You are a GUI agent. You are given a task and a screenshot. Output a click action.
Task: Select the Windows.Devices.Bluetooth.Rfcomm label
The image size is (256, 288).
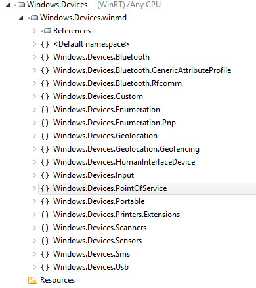pyautogui.click(x=117, y=83)
